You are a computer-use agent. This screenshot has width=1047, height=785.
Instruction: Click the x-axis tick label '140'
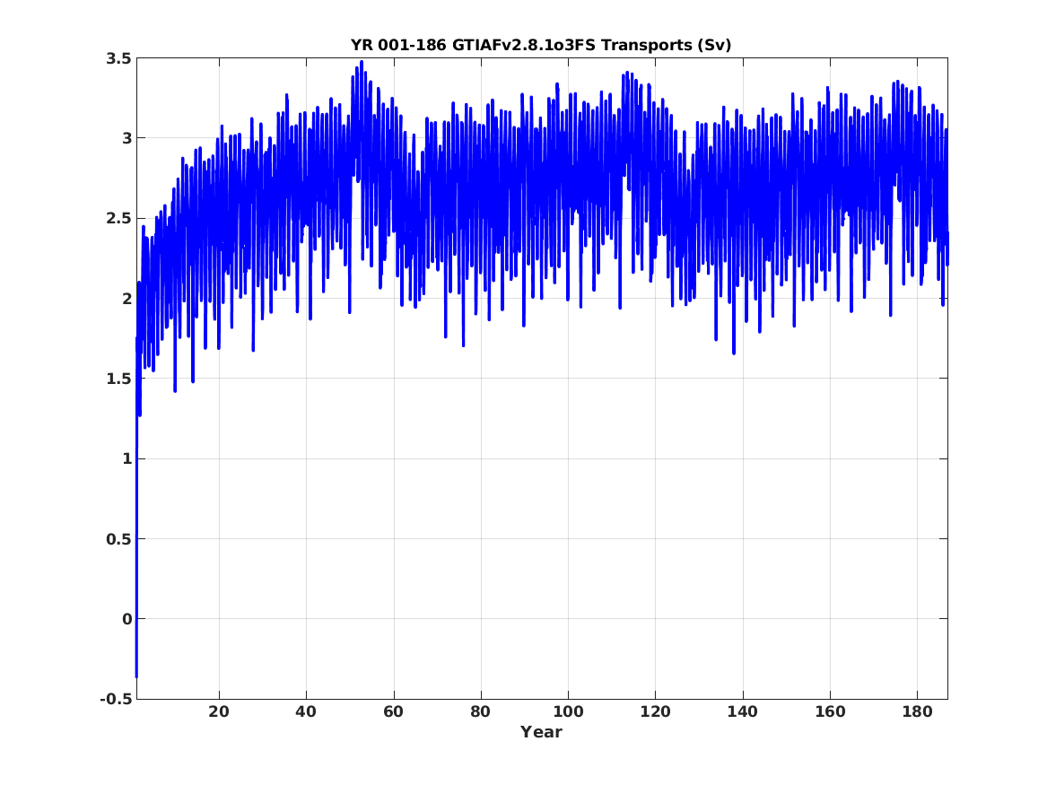(743, 712)
